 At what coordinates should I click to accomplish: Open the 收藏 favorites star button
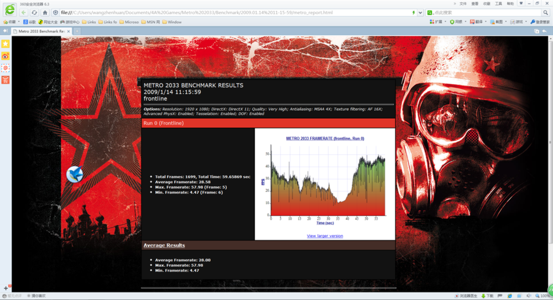(9, 22)
